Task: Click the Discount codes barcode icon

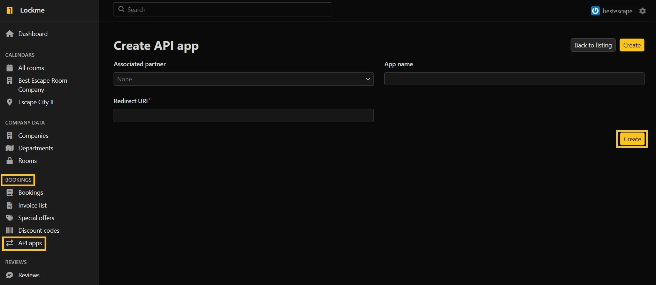Action: point(10,231)
